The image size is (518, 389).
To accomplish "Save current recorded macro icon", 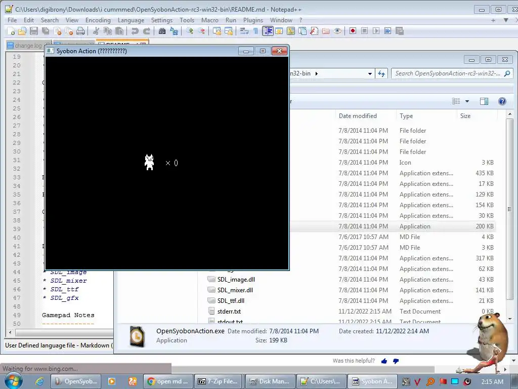I will point(400,31).
